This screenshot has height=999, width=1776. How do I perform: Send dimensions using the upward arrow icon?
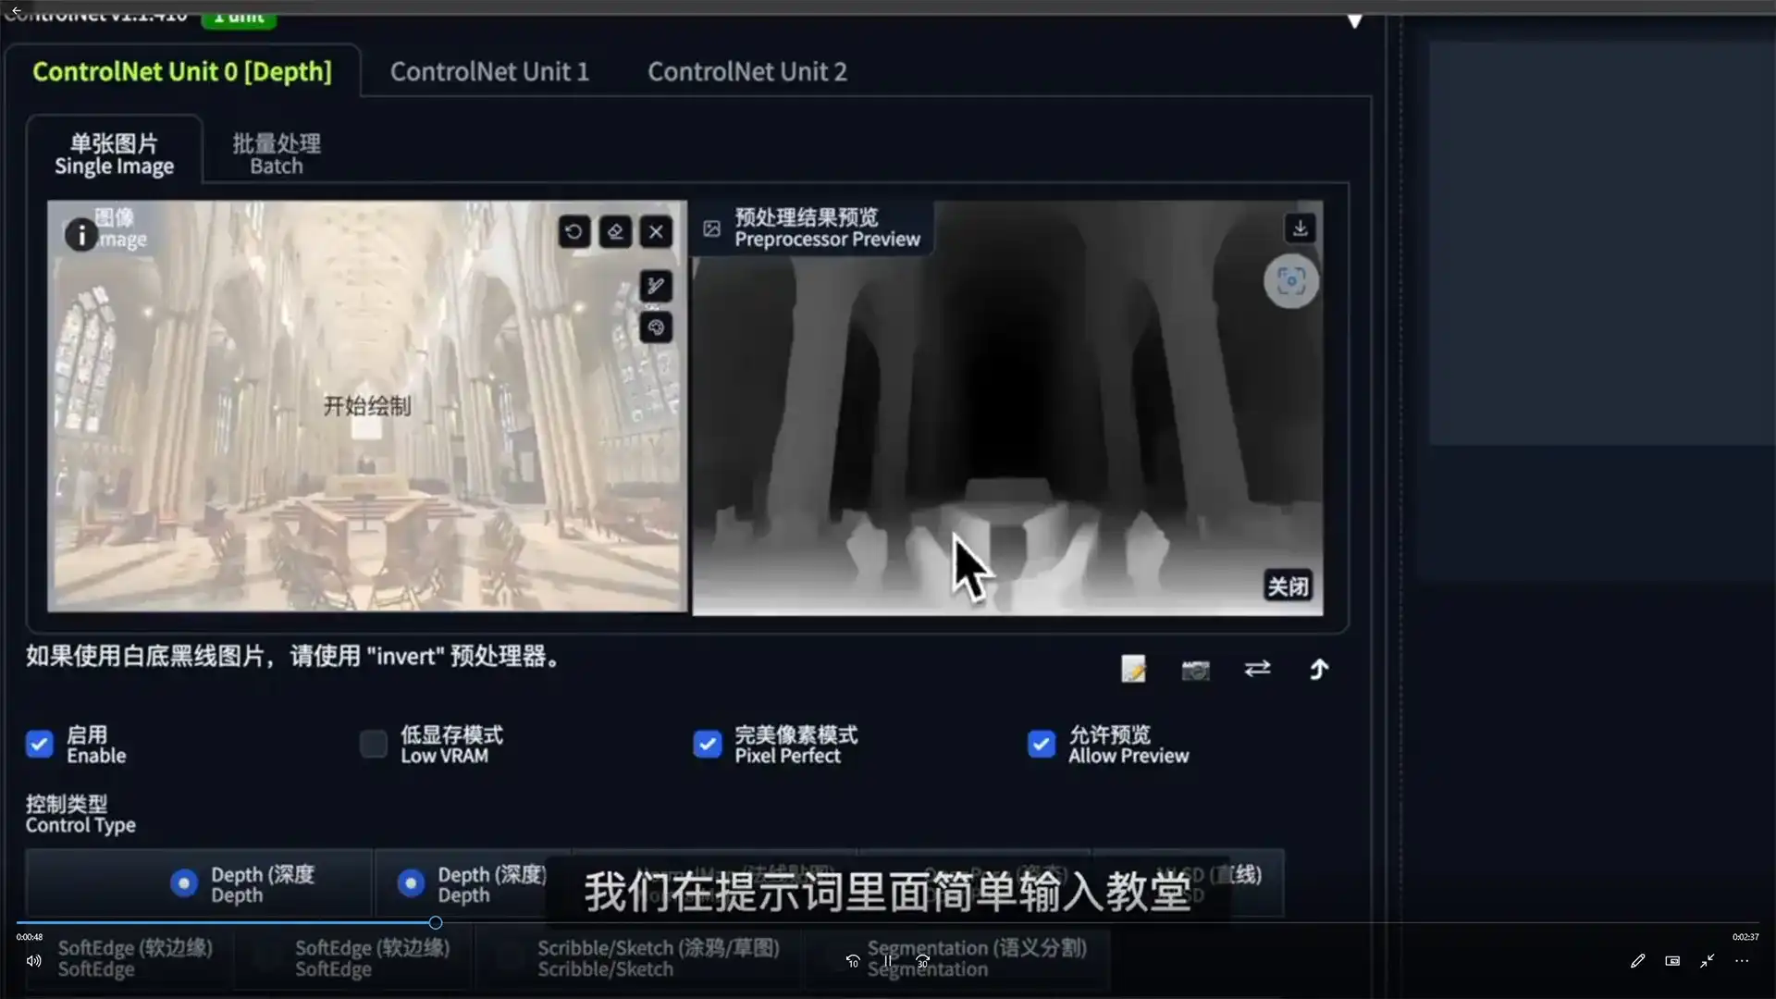click(x=1319, y=669)
